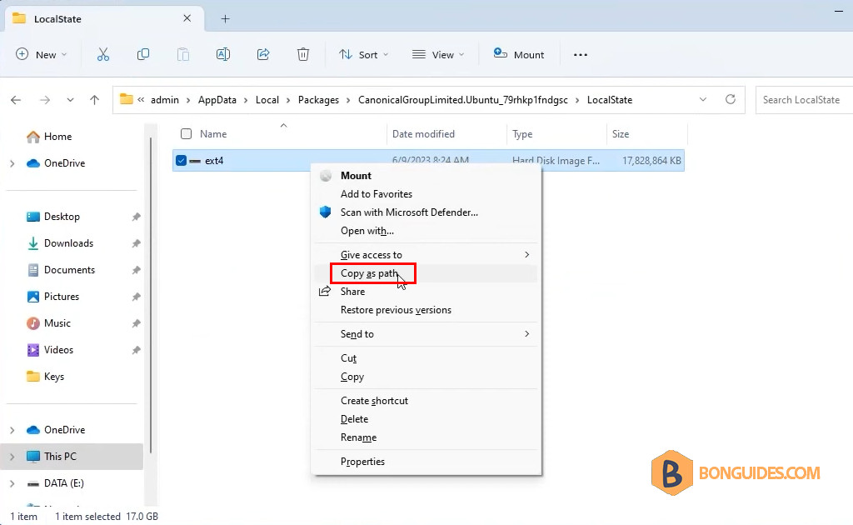Click the AppData breadcrumb segment

point(217,100)
